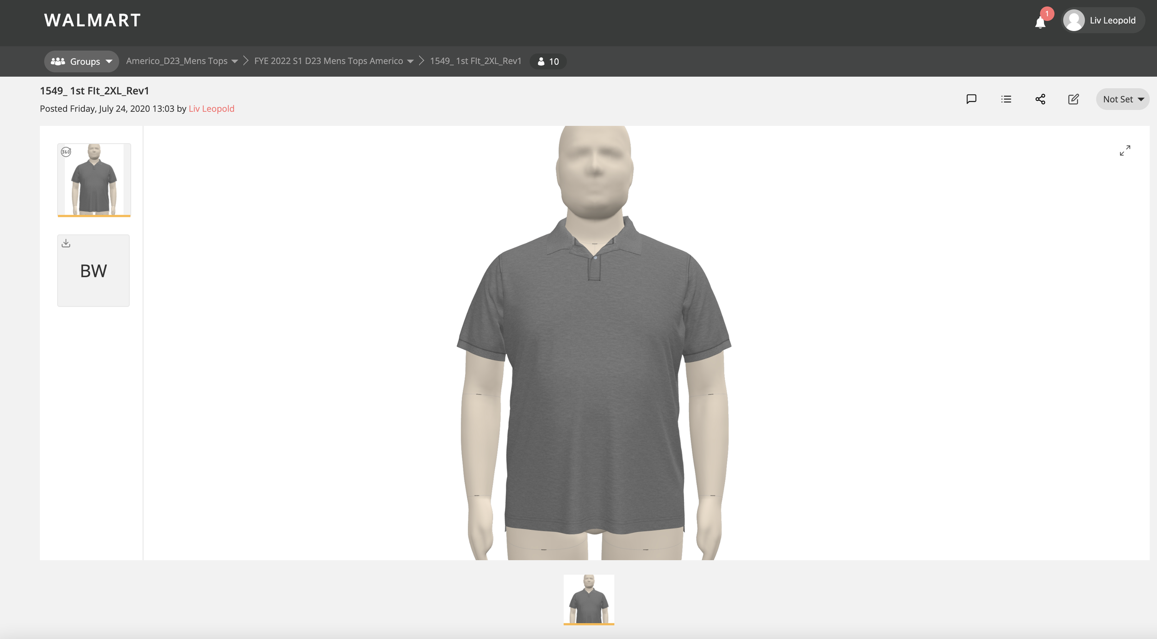Download the BW file

(66, 243)
